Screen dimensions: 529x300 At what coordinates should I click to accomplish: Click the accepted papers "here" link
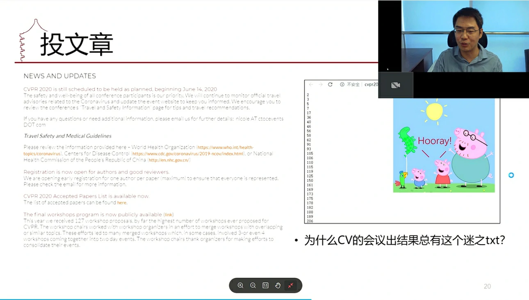tap(122, 203)
